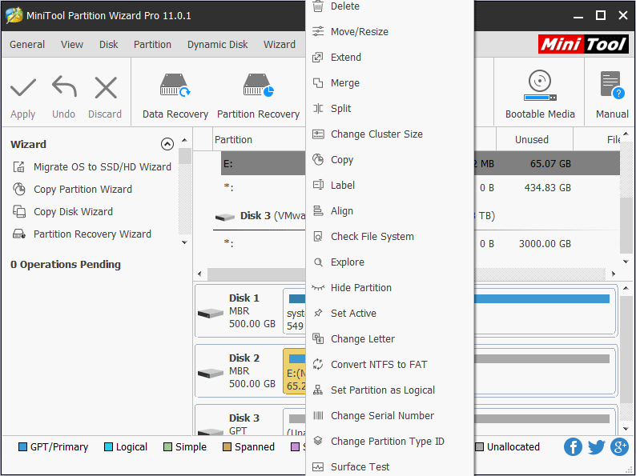The height and width of the screenshot is (476, 636).
Task: Open the Facebook share icon
Action: pyautogui.click(x=573, y=447)
